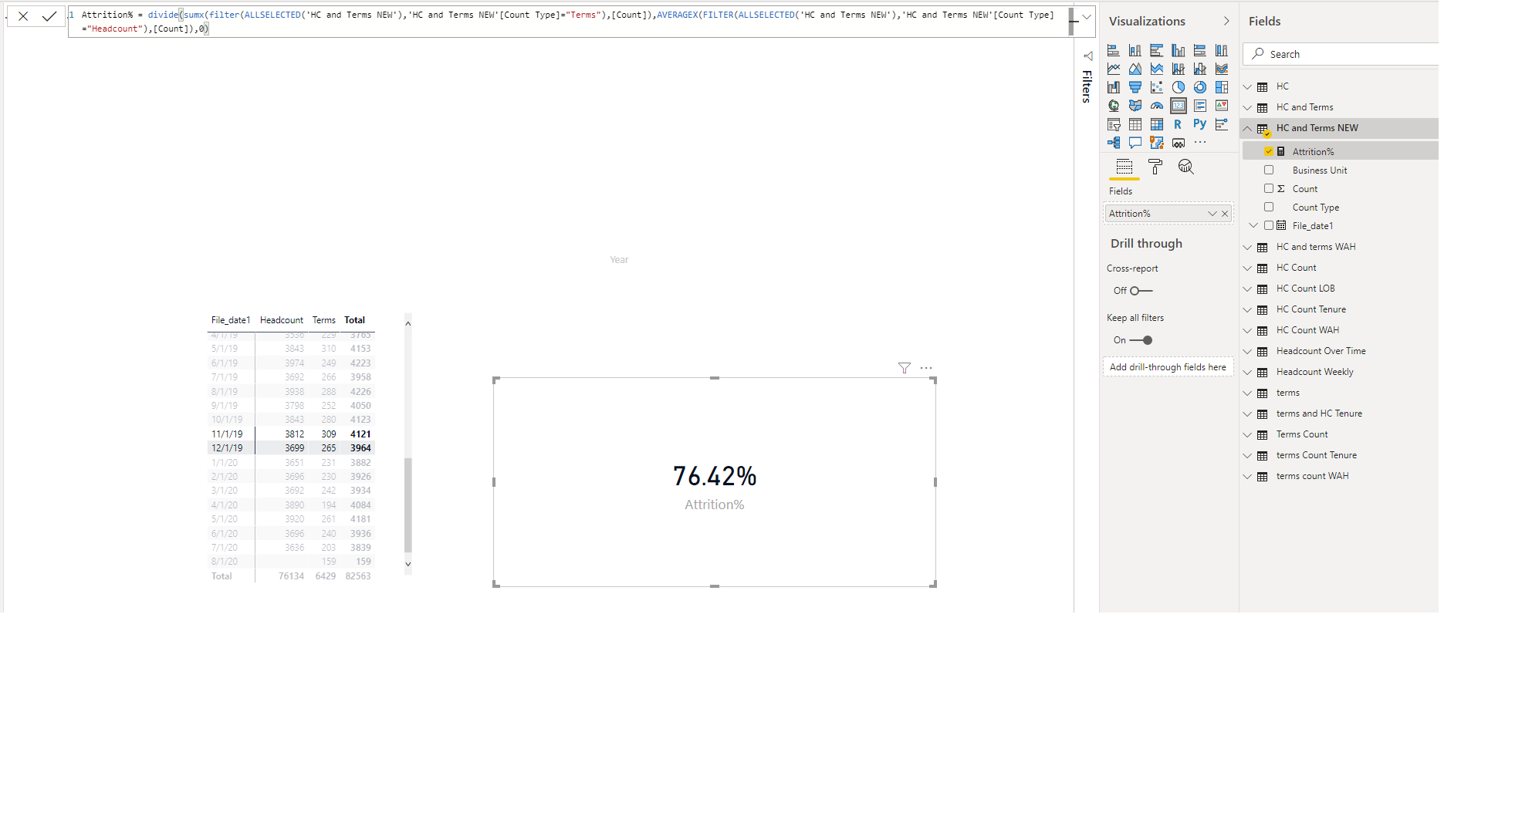Screen dimensions: 1532x827
Task: Select the decomposition tree visual
Action: [1114, 143]
